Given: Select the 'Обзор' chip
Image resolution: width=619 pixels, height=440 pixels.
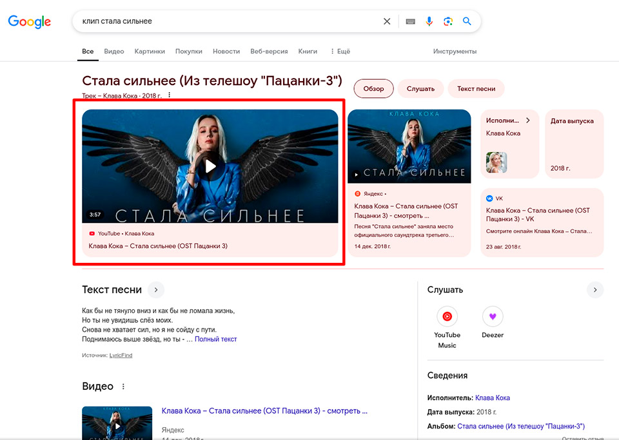Looking at the screenshot, I should pyautogui.click(x=373, y=89).
